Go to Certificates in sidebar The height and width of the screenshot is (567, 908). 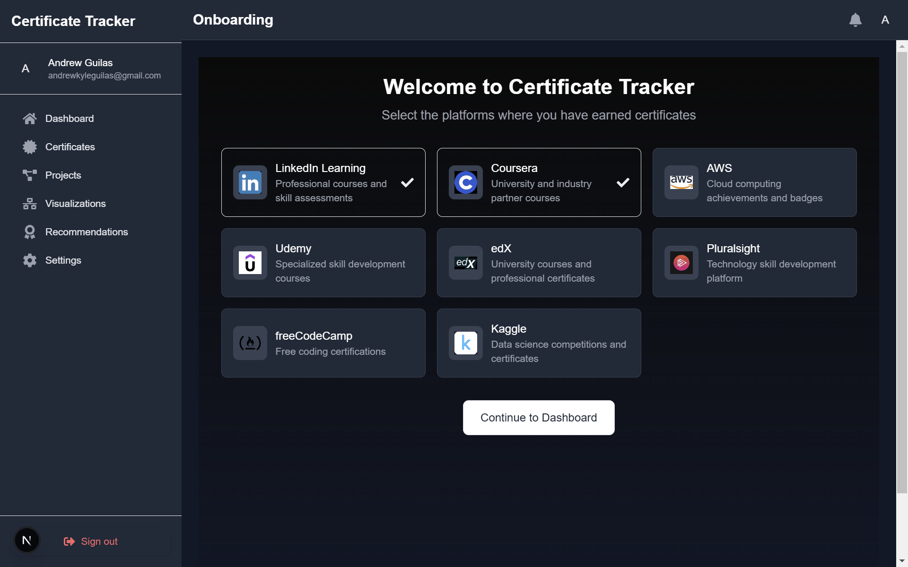point(70,147)
